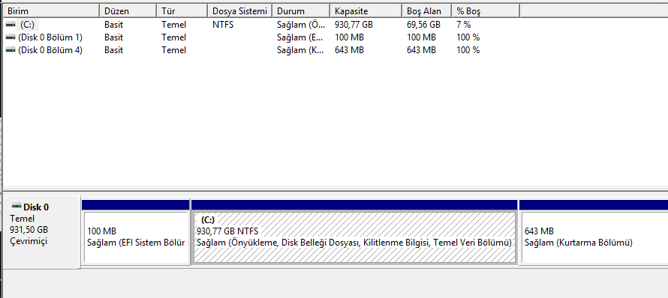Click the drive icon beside (C:) volume
Image resolution: width=668 pixels, height=298 pixels.
(11, 25)
